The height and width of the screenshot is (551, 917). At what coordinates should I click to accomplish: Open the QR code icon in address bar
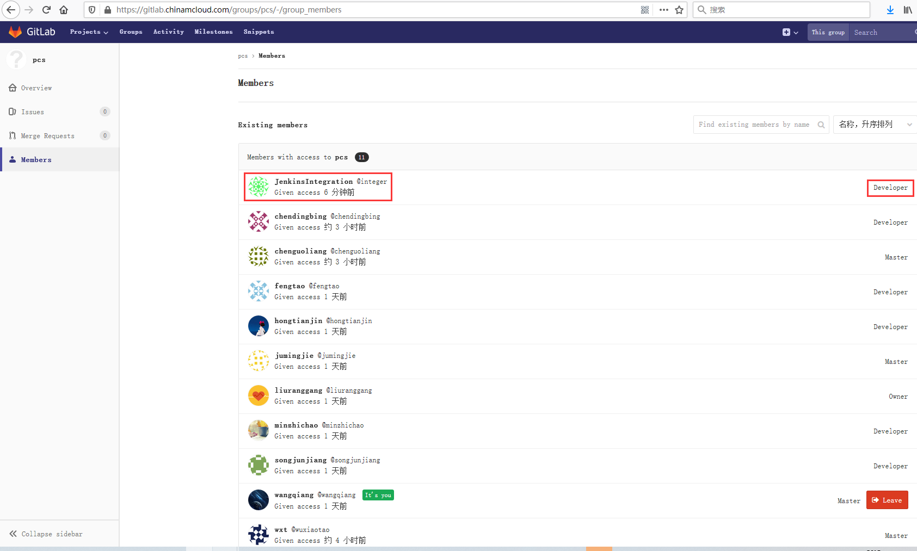pos(645,10)
